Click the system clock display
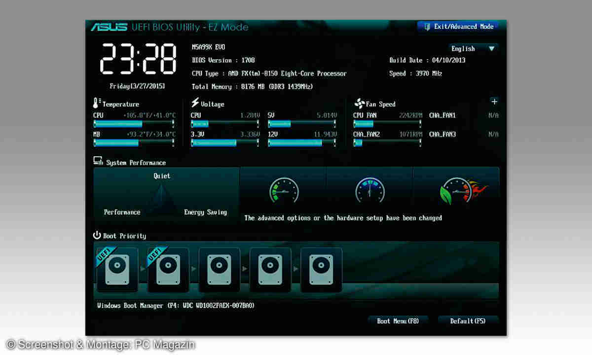592x355 pixels. (x=138, y=58)
